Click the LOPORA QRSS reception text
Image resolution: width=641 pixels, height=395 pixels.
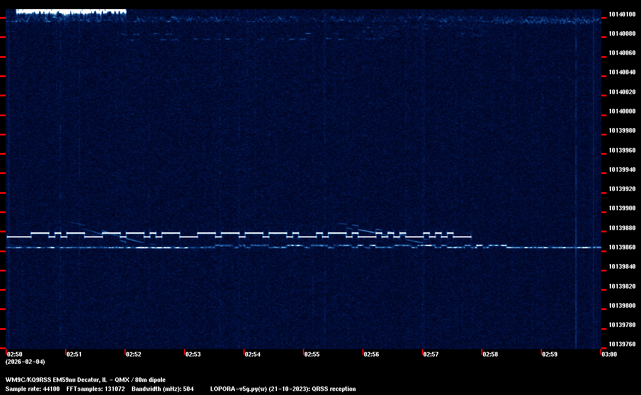283,389
